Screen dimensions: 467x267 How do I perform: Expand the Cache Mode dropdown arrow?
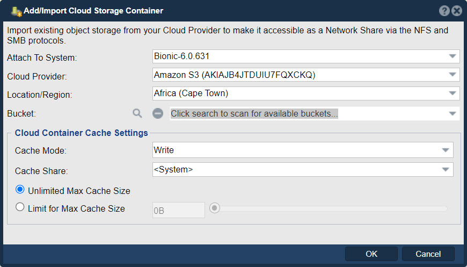446,150
